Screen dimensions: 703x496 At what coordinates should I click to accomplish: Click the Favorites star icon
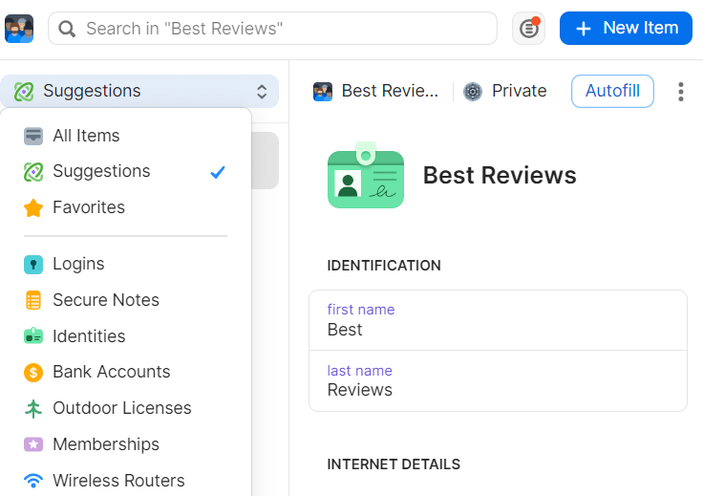(33, 207)
